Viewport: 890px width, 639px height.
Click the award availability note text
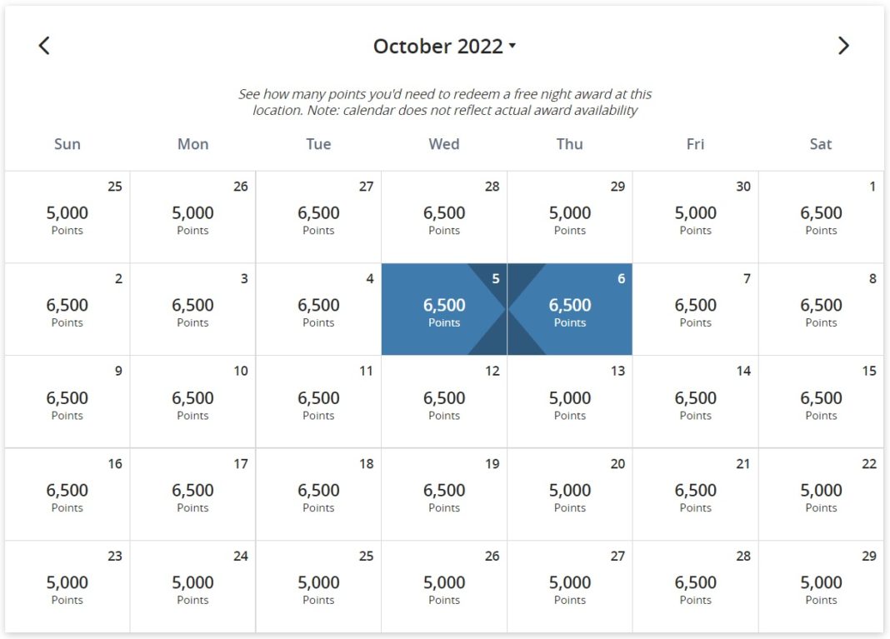pos(445,102)
